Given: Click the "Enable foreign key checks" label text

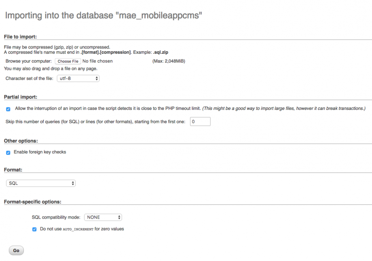Looking at the screenshot, I should 40,152.
